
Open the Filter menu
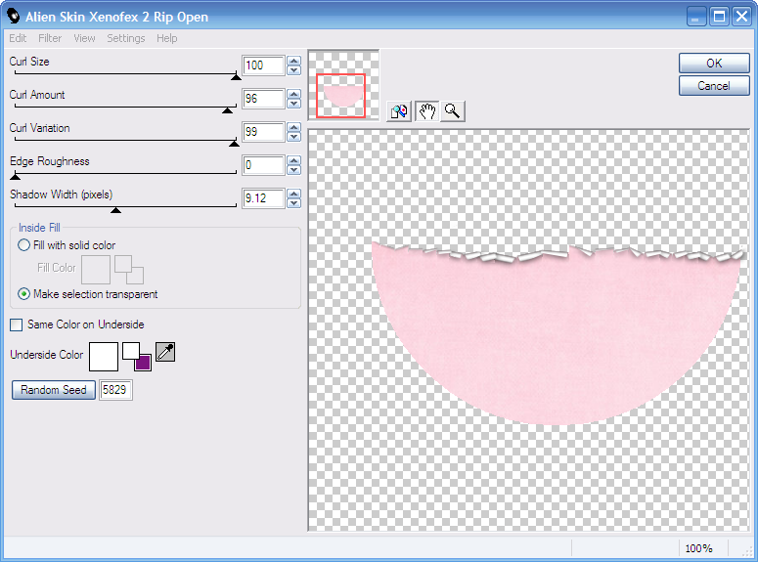pos(50,38)
